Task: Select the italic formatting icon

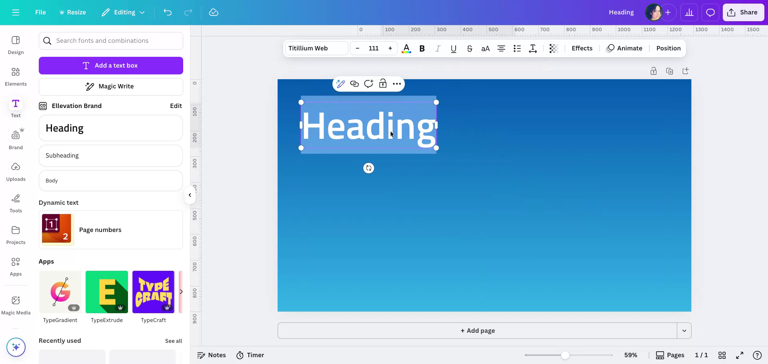Action: [438, 48]
